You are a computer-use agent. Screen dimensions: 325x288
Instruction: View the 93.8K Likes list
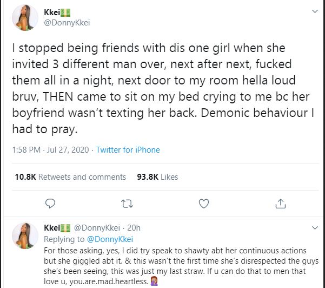[158, 177]
